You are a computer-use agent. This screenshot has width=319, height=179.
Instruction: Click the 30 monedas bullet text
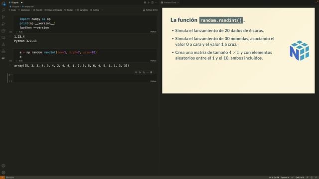[225, 41]
